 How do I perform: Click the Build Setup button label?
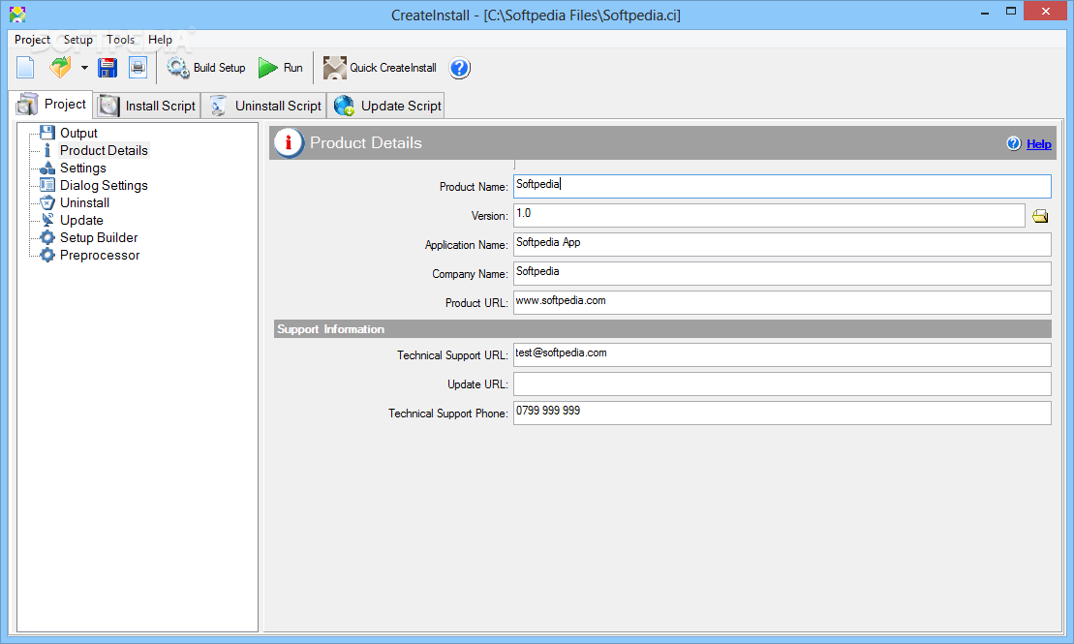tap(219, 68)
